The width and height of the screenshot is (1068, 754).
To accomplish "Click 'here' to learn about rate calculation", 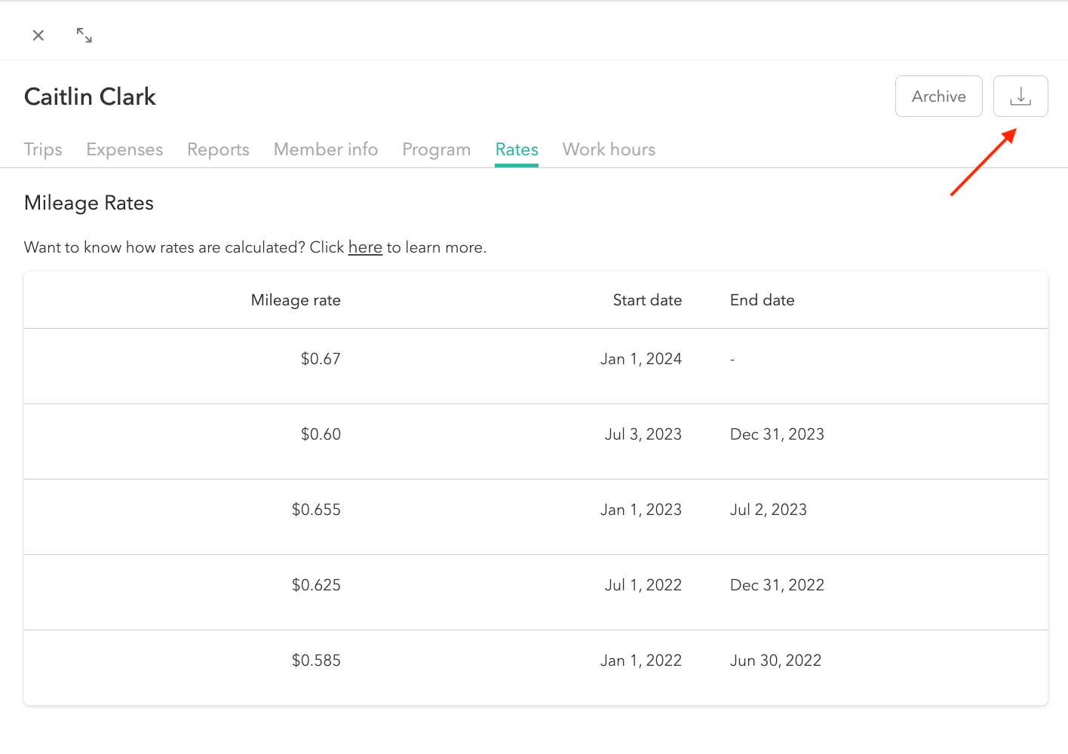I will [x=365, y=247].
